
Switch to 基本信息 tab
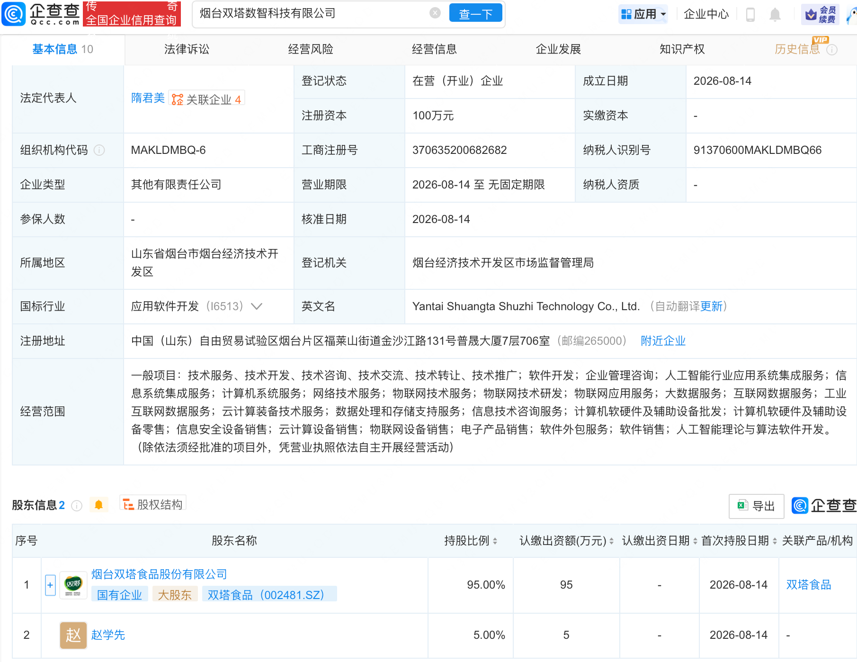(x=62, y=49)
